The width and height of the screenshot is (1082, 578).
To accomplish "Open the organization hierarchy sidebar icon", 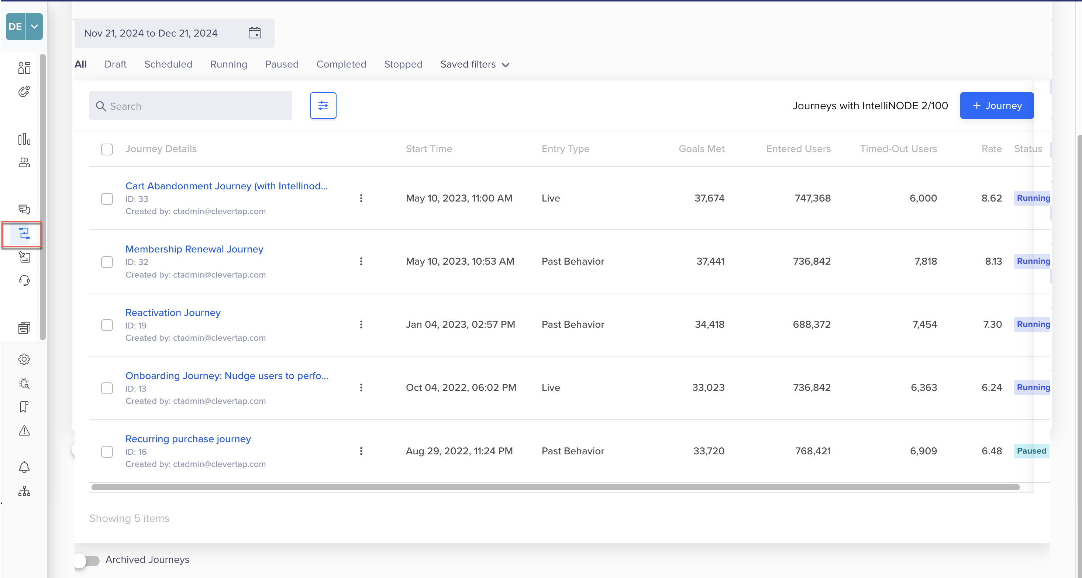I will 24,491.
